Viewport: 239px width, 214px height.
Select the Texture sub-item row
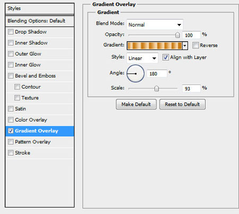pos(40,98)
